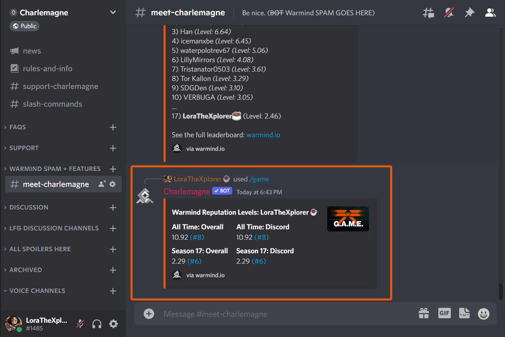The height and width of the screenshot is (337, 505).
Task: Add channel to VOICE CHANNELS category
Action: [x=113, y=291]
